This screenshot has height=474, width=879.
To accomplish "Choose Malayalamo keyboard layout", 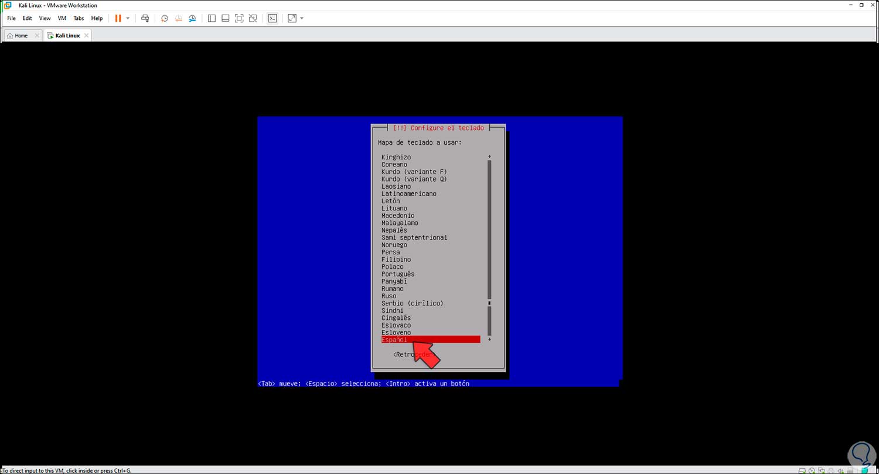I will pyautogui.click(x=400, y=223).
